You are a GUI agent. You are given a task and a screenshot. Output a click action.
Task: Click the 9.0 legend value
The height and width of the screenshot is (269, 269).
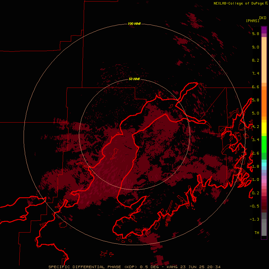pos(256,47)
